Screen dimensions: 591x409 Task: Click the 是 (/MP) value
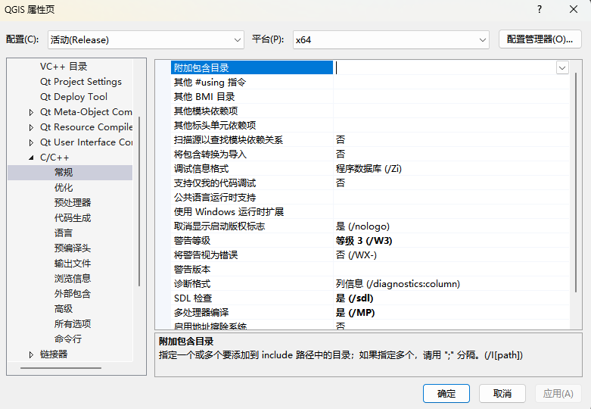pyautogui.click(x=355, y=312)
